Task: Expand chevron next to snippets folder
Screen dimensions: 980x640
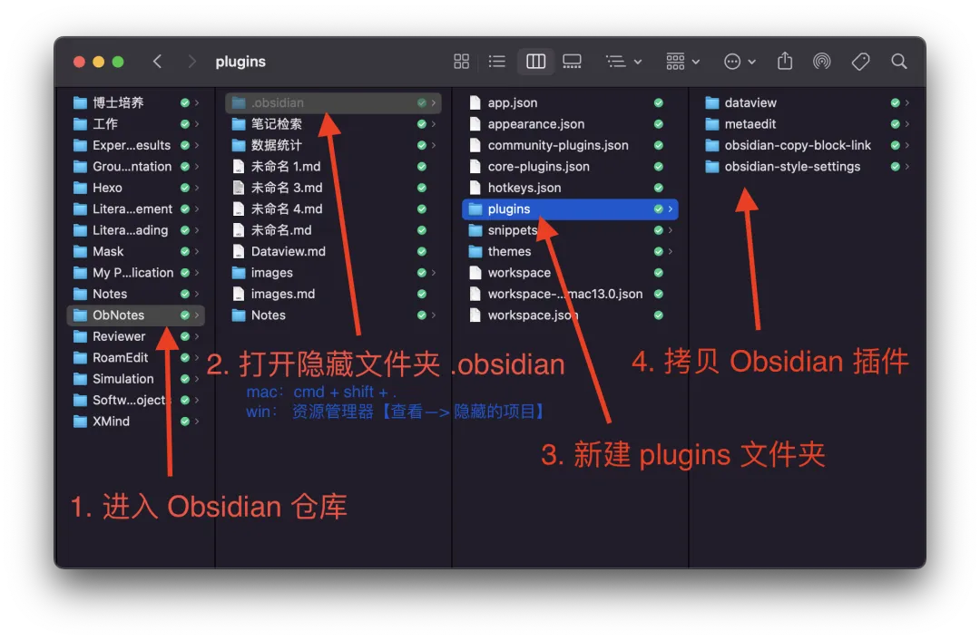Action: point(670,229)
